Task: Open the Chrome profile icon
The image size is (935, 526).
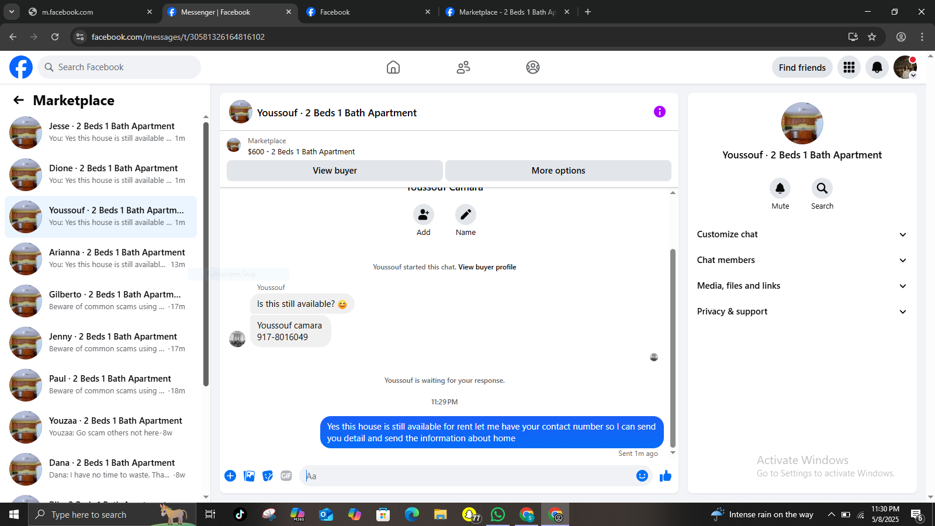Action: click(901, 37)
